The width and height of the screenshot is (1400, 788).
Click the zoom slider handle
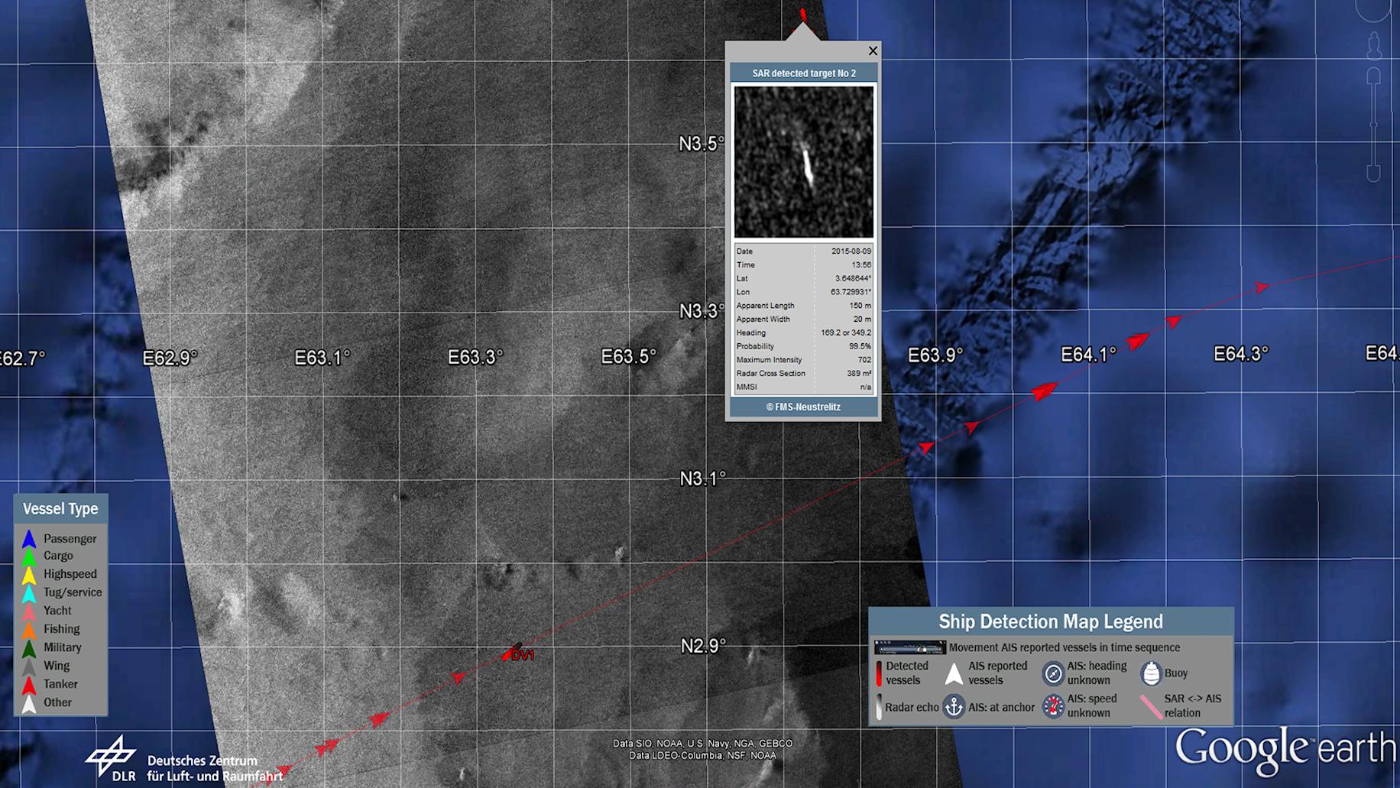(1373, 124)
